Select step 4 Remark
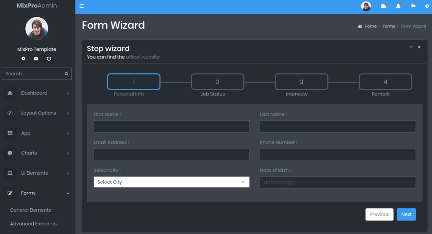 [x=386, y=82]
